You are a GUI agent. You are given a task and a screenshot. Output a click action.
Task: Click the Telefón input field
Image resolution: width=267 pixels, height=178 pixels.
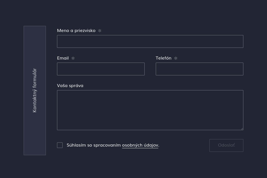pyautogui.click(x=199, y=69)
